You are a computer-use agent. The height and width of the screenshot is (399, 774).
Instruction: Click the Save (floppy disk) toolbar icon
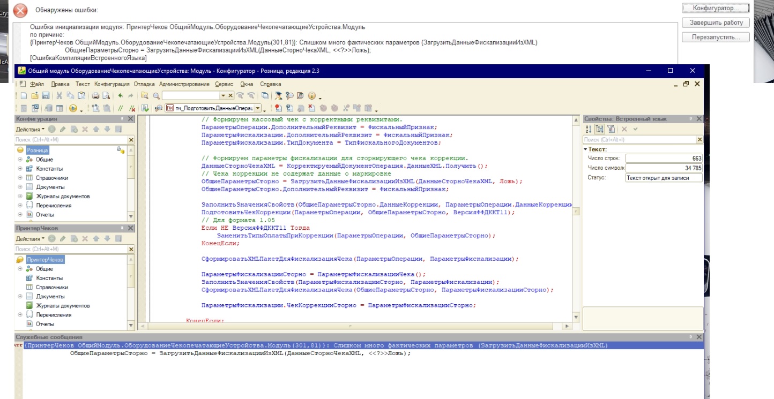coord(46,96)
